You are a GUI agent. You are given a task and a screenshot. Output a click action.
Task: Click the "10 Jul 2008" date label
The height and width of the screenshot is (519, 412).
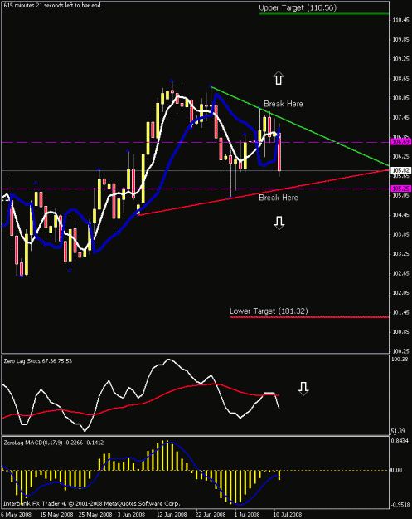click(x=288, y=514)
